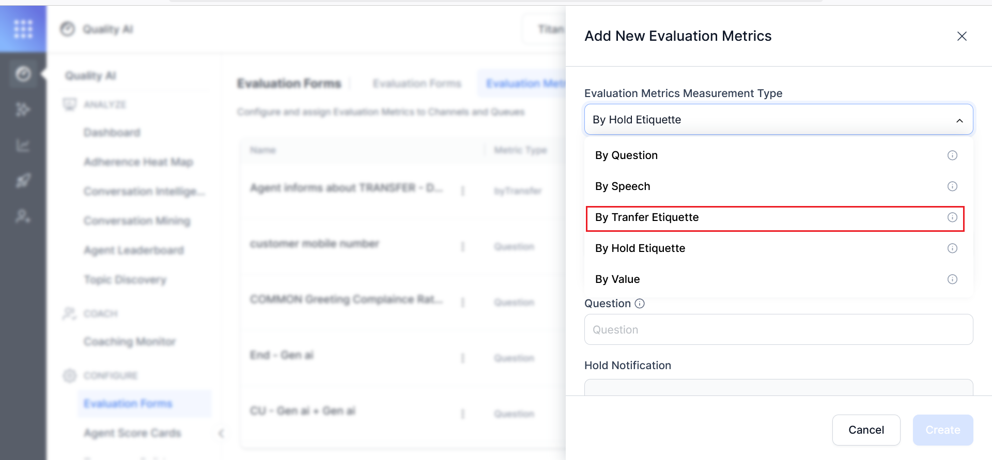Collapse the sidebar using the chevron arrow

(222, 434)
